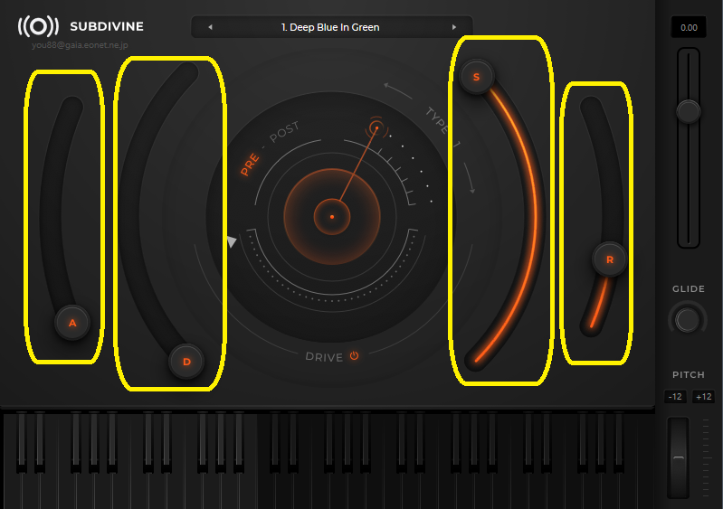723x509 pixels.
Task: Click the SubDivine logo icon
Action: click(38, 26)
